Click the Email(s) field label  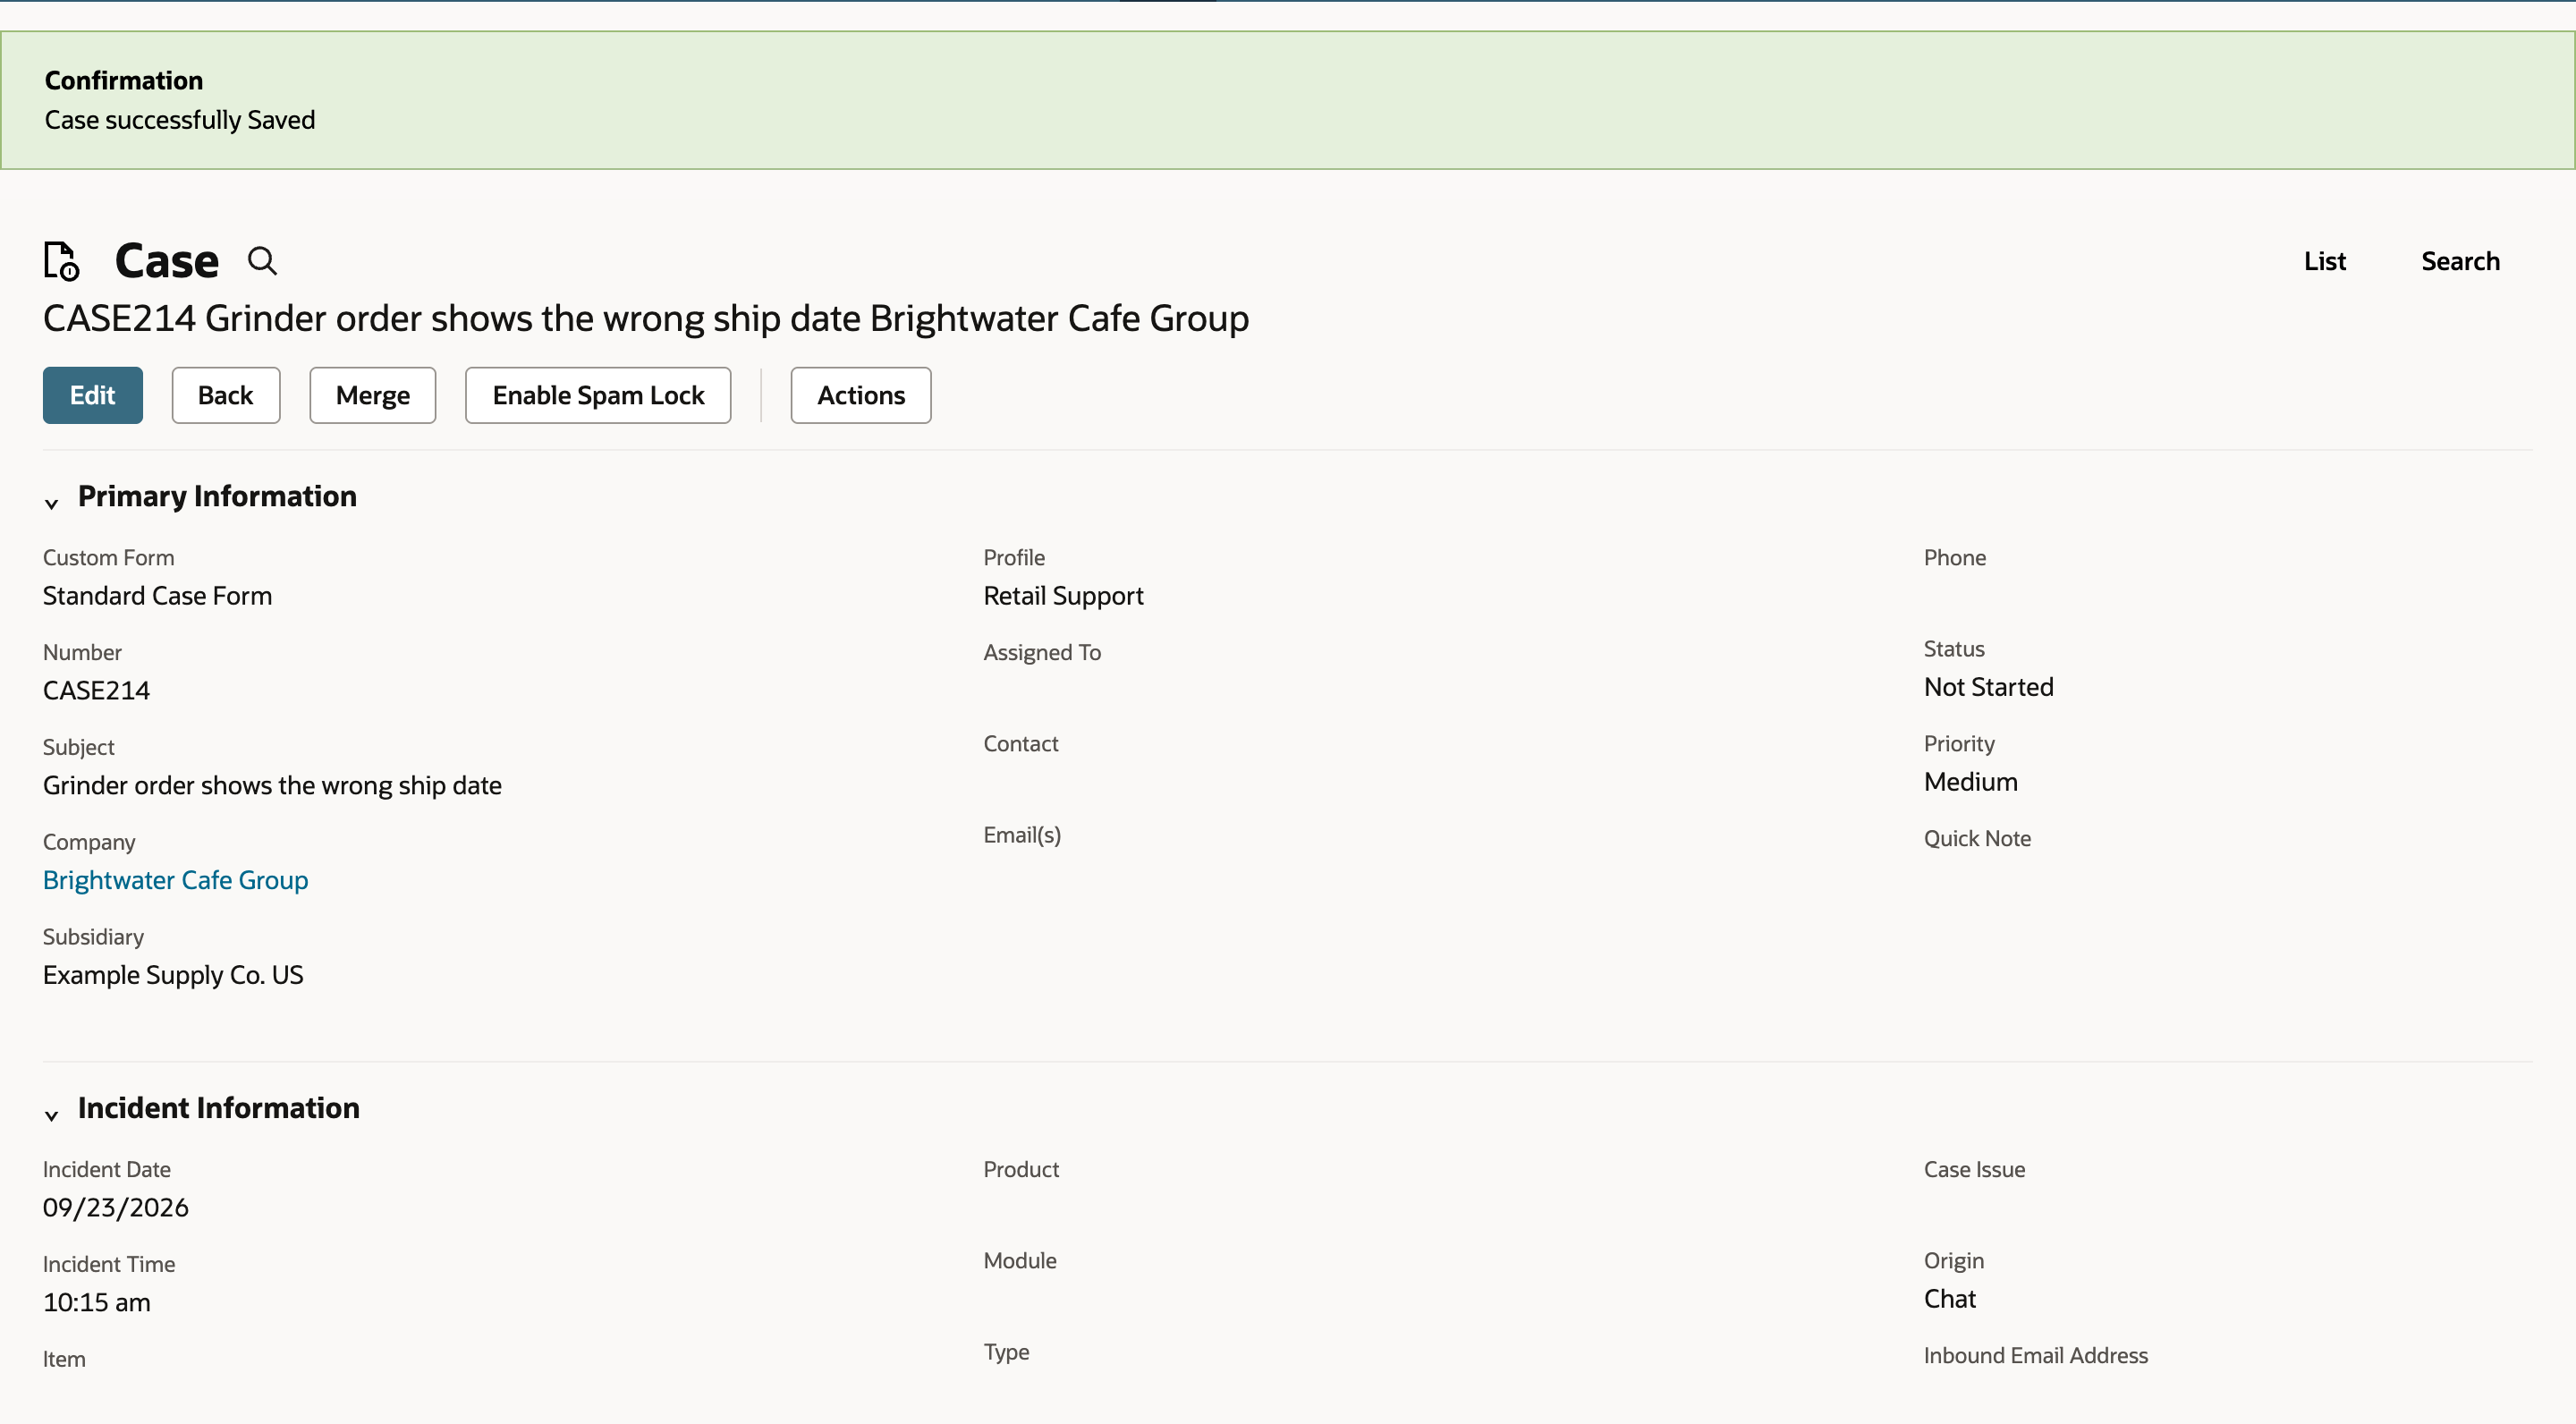pyautogui.click(x=1022, y=835)
